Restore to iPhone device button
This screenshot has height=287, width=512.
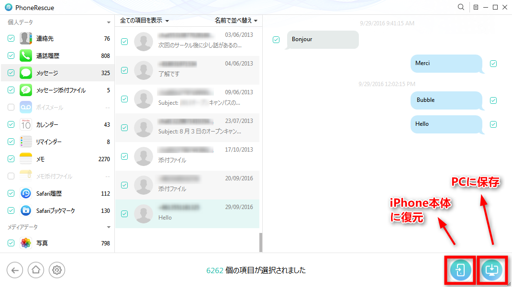click(460, 270)
